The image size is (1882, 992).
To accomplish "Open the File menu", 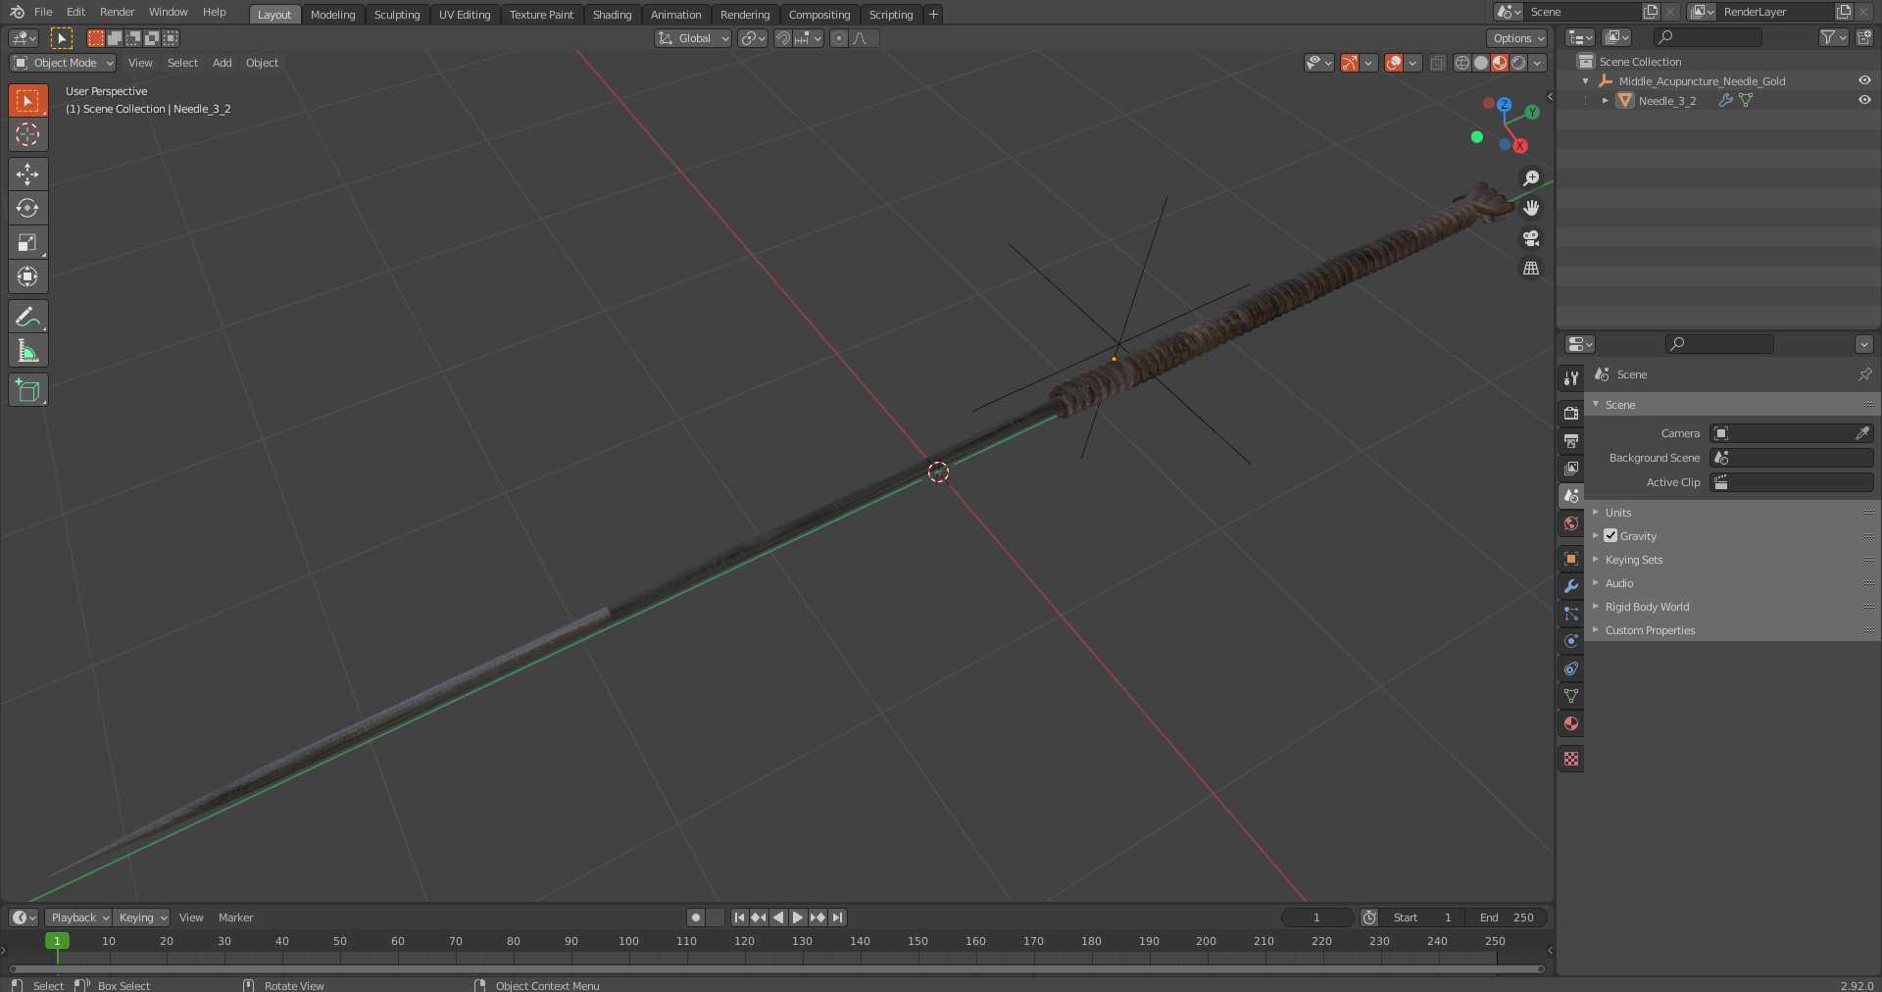I will coord(43,12).
